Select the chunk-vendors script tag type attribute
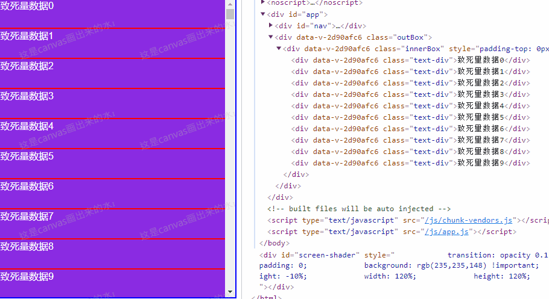Viewport: 549px width, 299px height. [350, 220]
